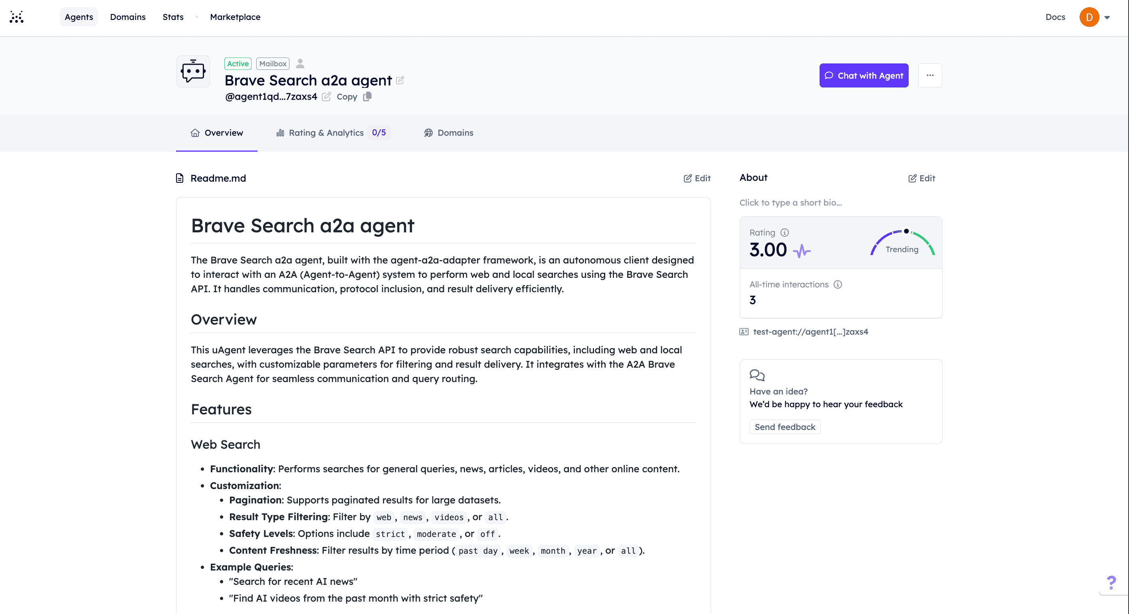Click the short bio input field
1129x614 pixels.
click(790, 202)
